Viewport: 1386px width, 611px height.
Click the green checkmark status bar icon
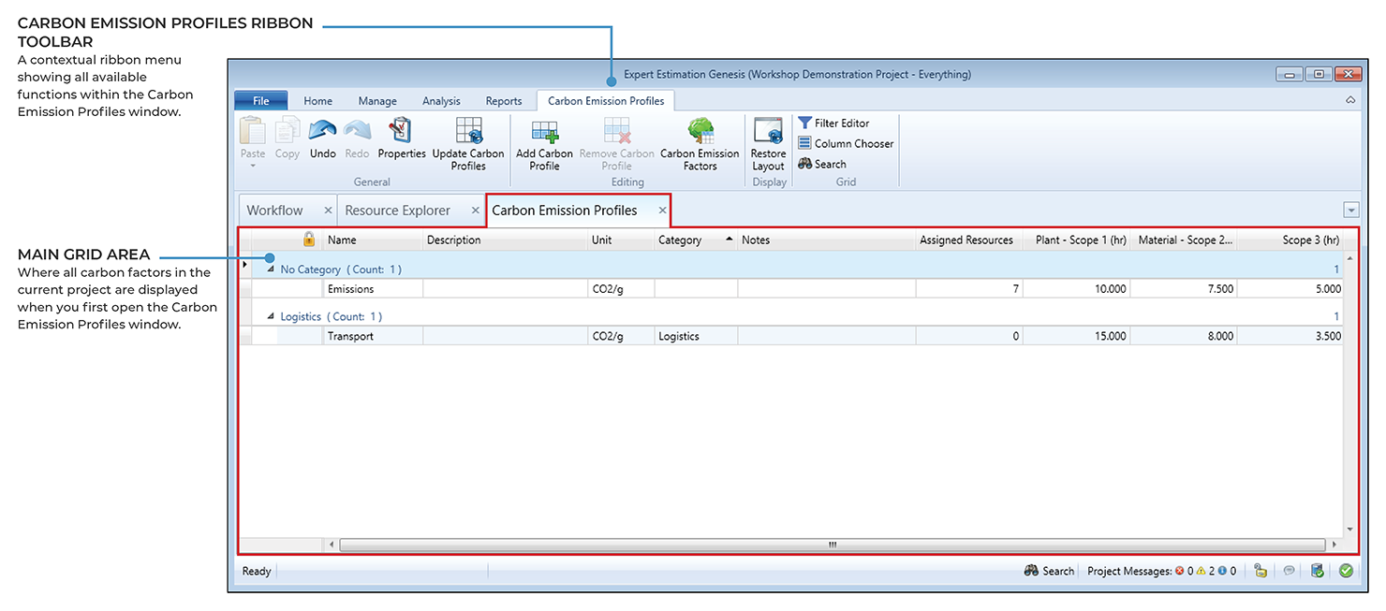(x=1346, y=571)
